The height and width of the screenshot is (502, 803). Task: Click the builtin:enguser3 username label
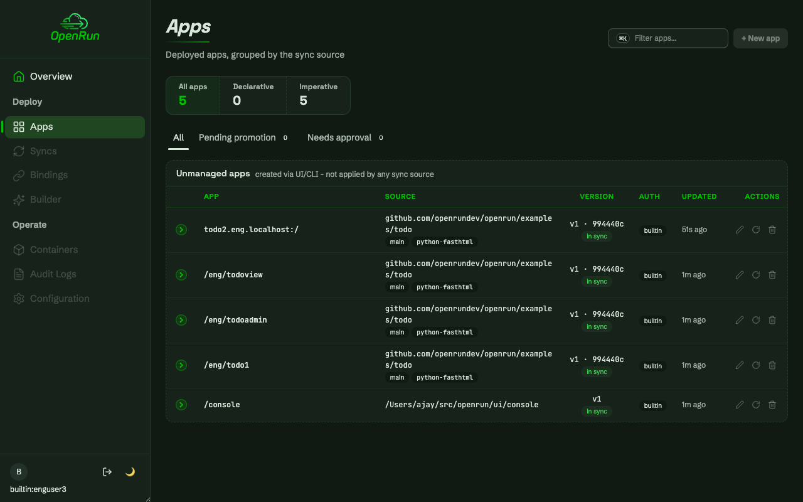pos(38,489)
